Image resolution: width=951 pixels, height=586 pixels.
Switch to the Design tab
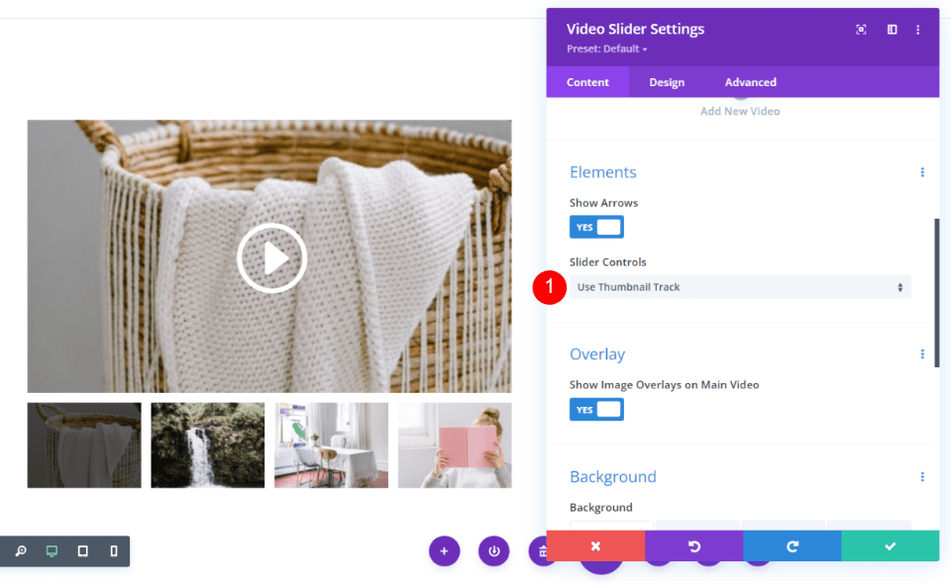pos(667,82)
